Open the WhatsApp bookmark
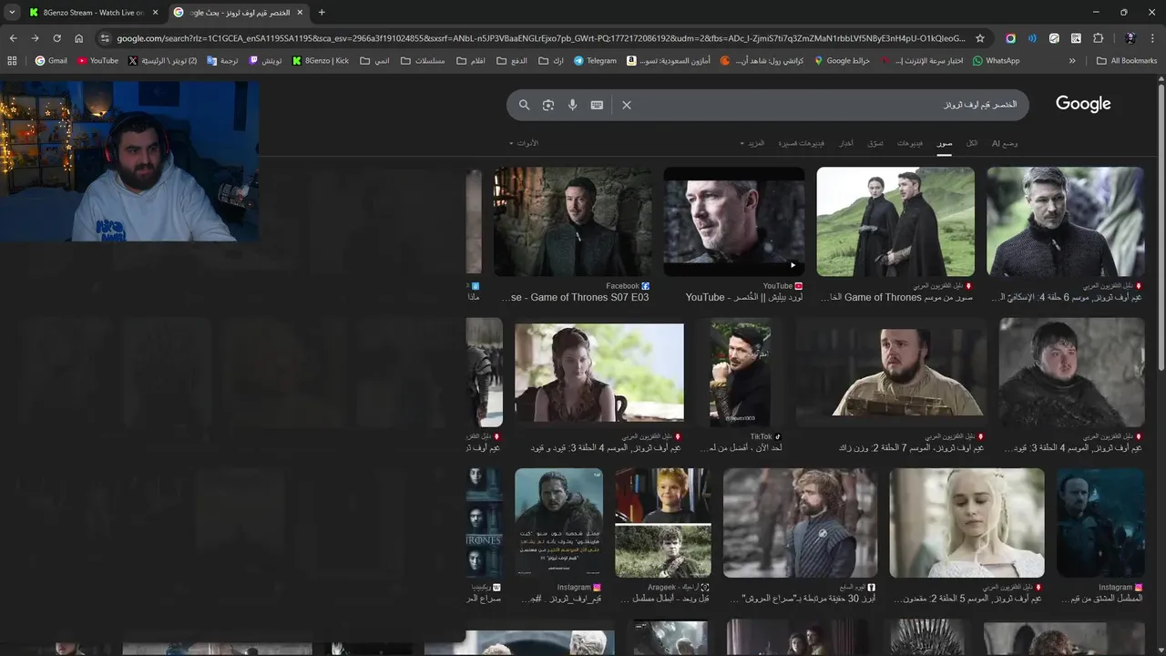The height and width of the screenshot is (656, 1166). point(997,61)
